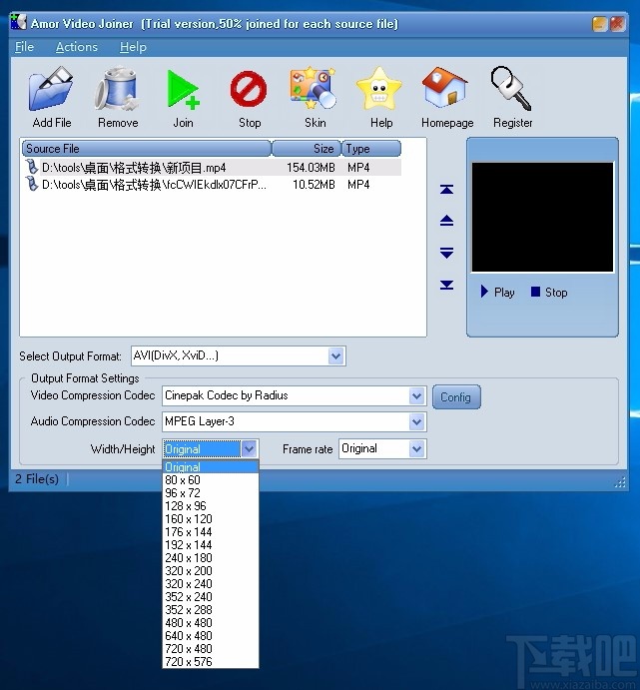Choose 640 x 480 resolution
Viewport: 640px width, 690px height.
click(x=211, y=636)
